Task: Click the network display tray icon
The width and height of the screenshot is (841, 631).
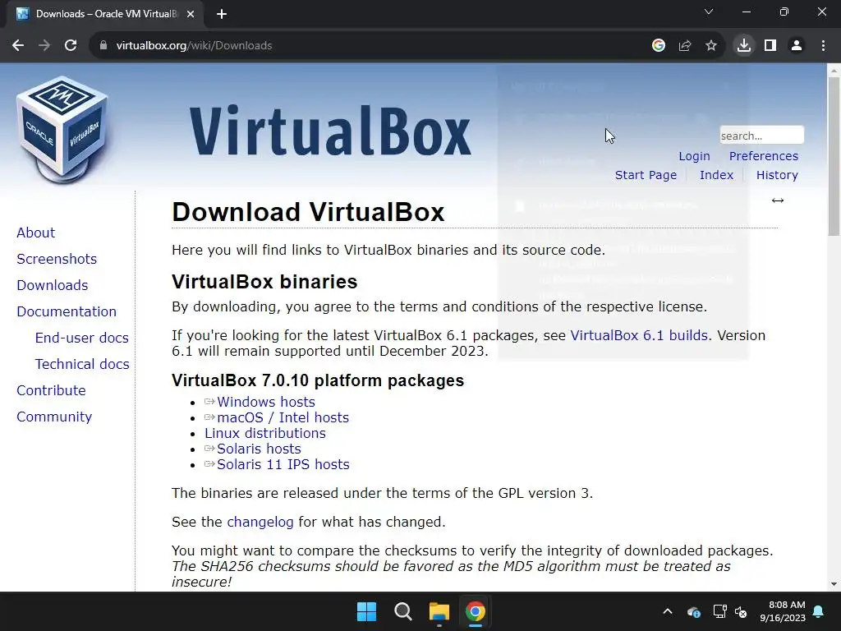Action: click(719, 611)
